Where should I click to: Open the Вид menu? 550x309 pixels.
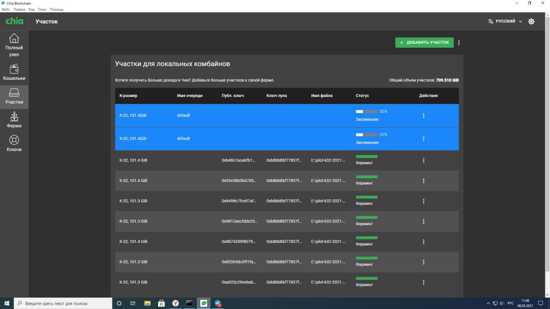31,9
